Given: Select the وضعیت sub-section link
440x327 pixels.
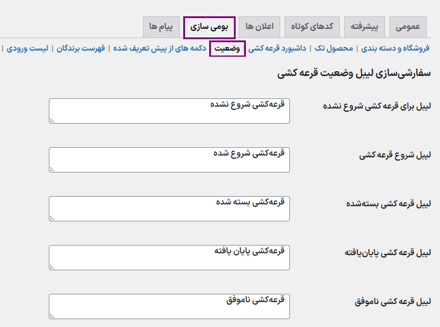Looking at the screenshot, I should pos(227,48).
